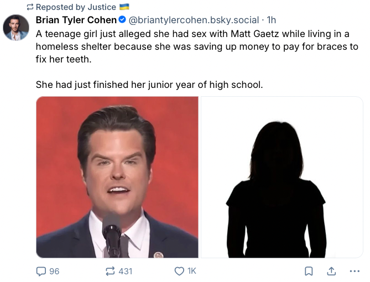
Task: Click the reply speech bubble icon
Action: tap(41, 271)
